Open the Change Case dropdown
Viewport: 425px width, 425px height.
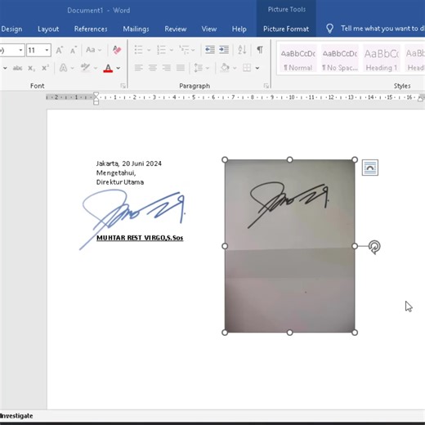tap(93, 50)
